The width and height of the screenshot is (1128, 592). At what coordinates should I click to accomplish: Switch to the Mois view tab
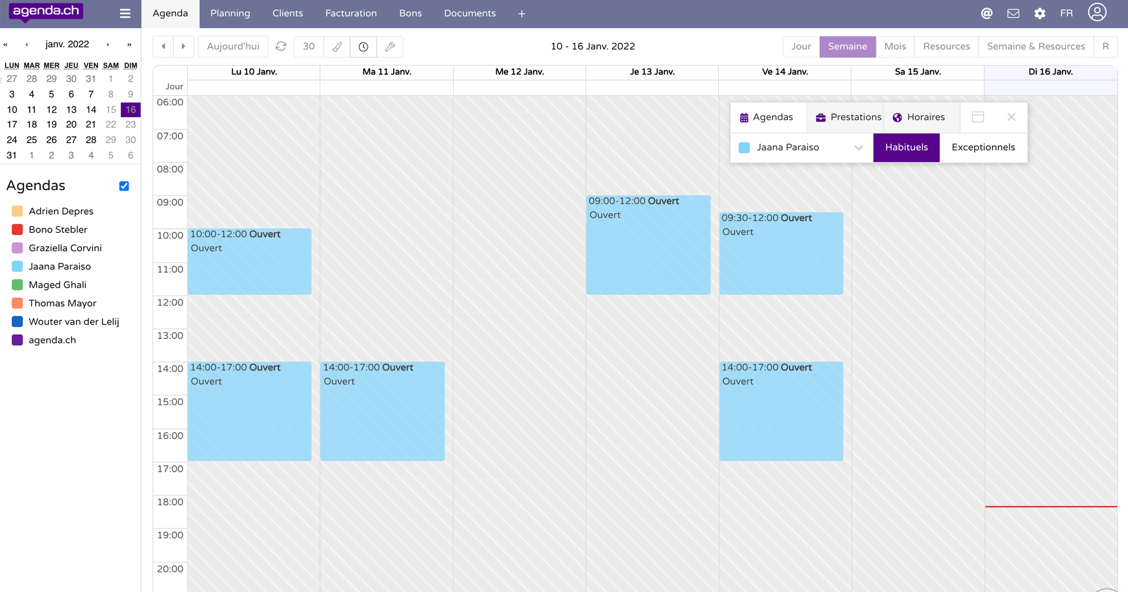pyautogui.click(x=895, y=47)
